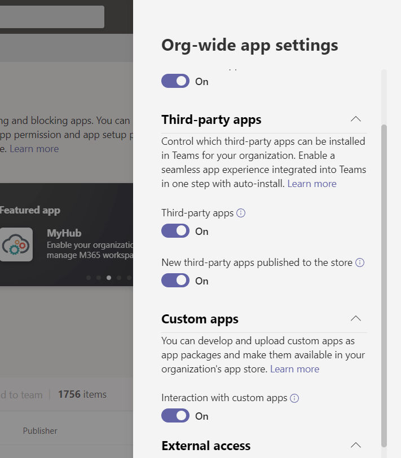
Task: Select the first carousel dot under Featured app
Action: pyautogui.click(x=89, y=278)
